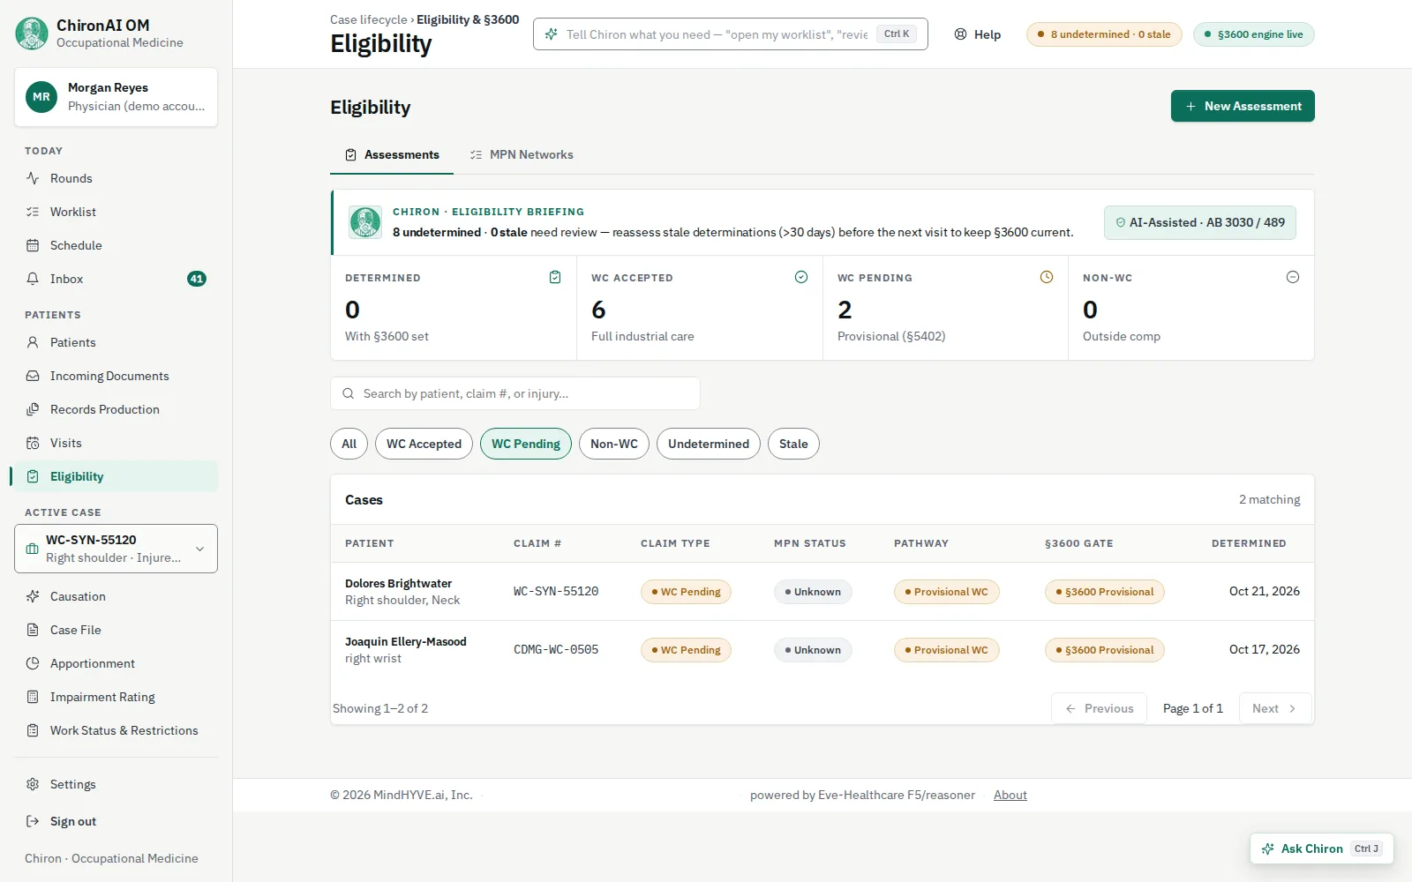Click the Settings gear icon

33,784
